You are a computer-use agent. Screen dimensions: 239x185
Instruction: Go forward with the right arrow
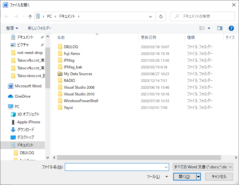tap(16, 16)
